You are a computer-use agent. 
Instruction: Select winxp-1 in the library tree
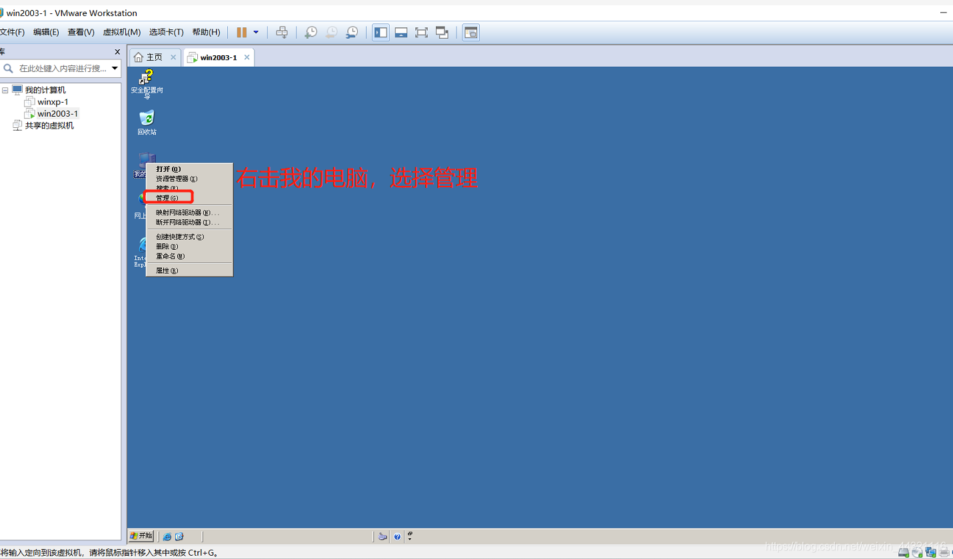pyautogui.click(x=53, y=102)
